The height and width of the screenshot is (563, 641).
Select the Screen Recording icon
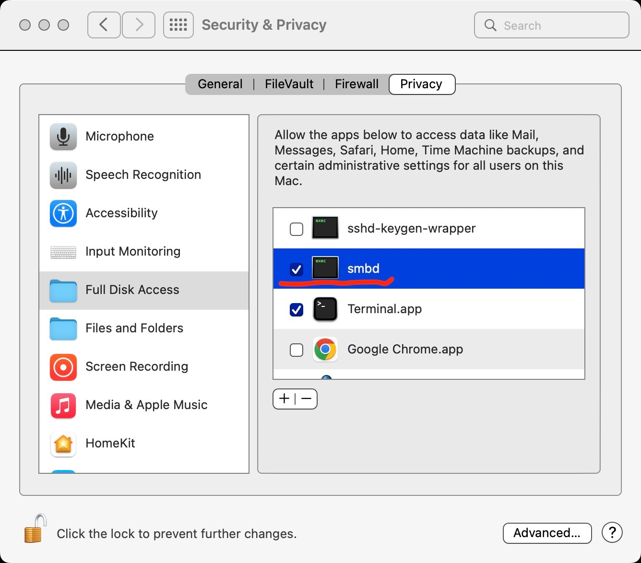coord(63,367)
